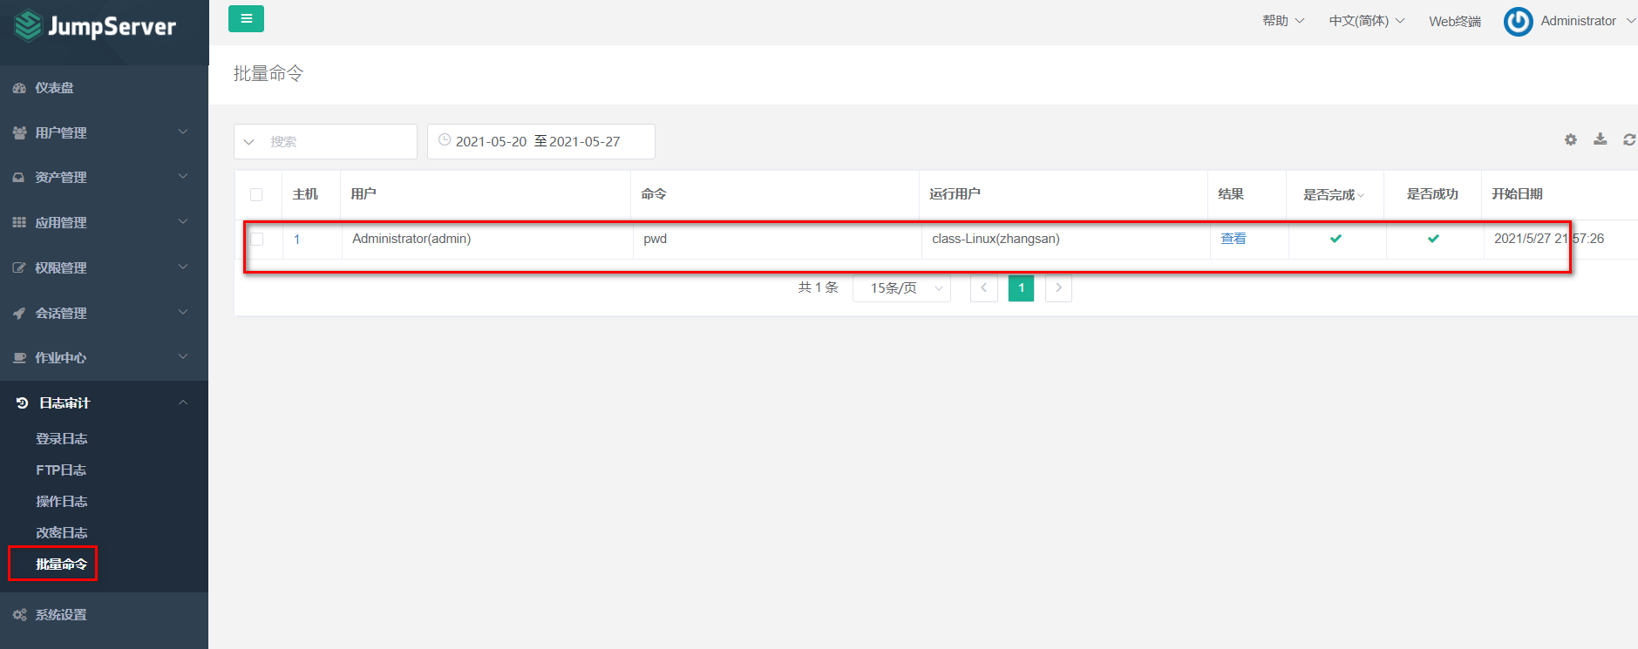Click the clock icon in date range

pos(445,140)
